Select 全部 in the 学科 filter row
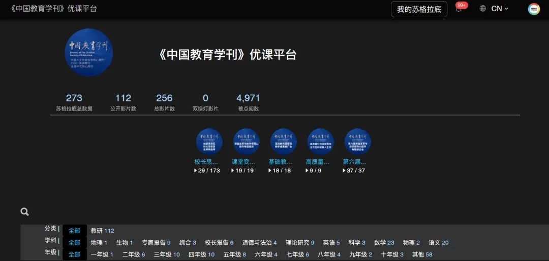The height and width of the screenshot is (261, 549). coord(74,243)
